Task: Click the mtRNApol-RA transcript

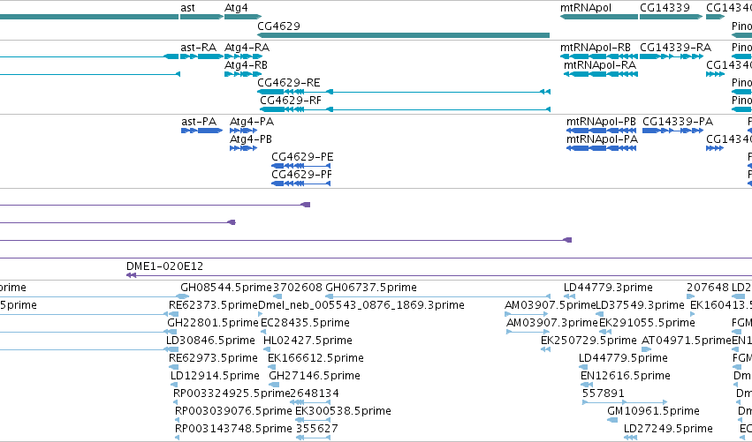Action: pyautogui.click(x=601, y=74)
